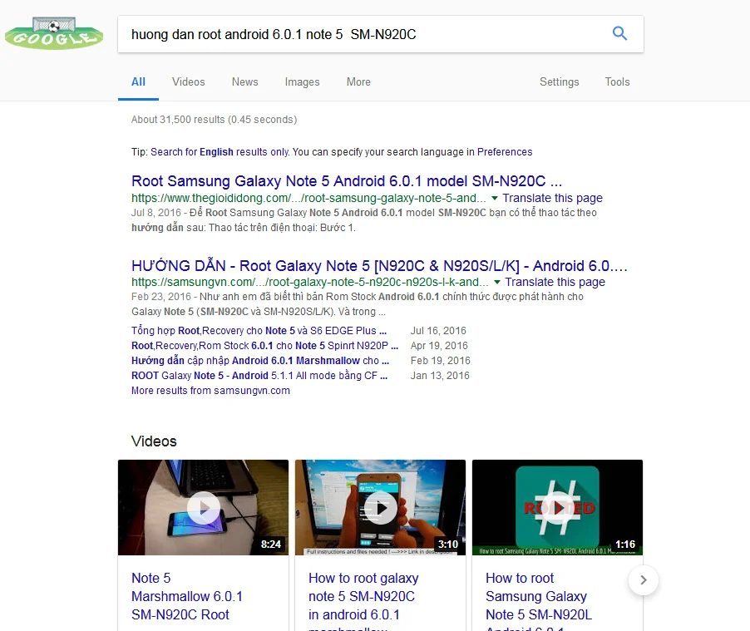Open the HƯỚNG DẪN Root Galaxy Note 5 result

coord(379,266)
